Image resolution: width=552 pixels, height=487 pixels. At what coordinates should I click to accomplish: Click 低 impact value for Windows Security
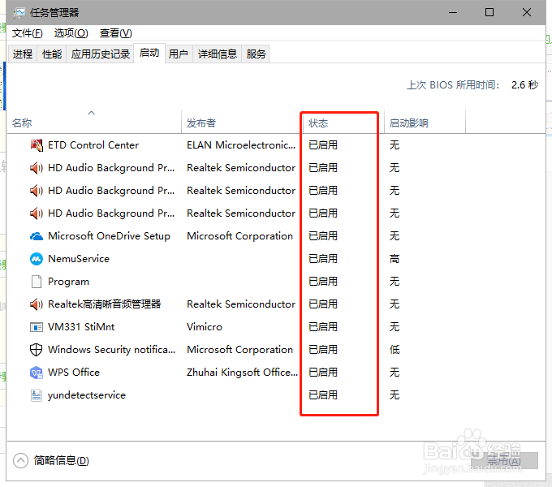395,350
